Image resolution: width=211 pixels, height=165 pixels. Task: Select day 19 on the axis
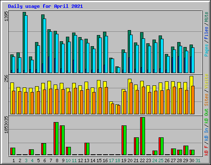click(x=124, y=160)
